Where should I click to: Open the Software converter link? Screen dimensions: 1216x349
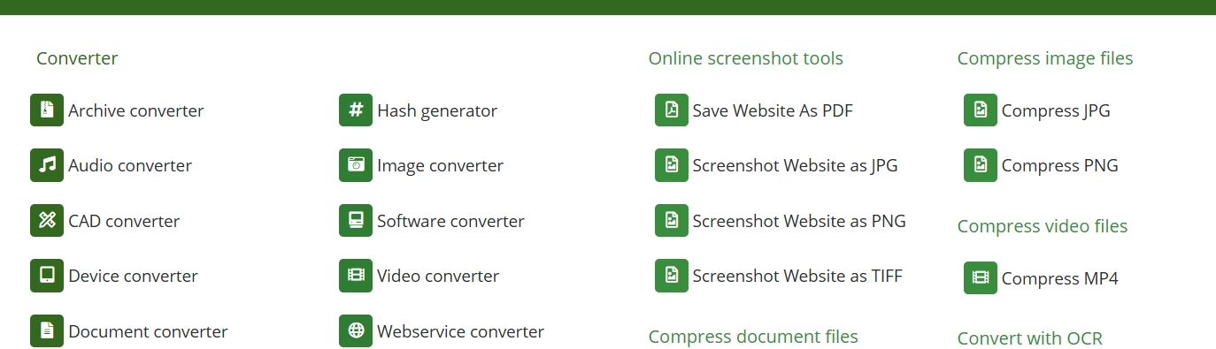click(x=450, y=221)
